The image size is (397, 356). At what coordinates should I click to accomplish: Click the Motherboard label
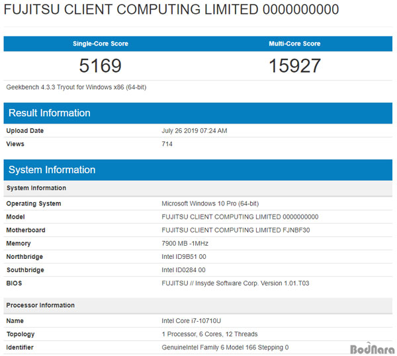coord(26,230)
